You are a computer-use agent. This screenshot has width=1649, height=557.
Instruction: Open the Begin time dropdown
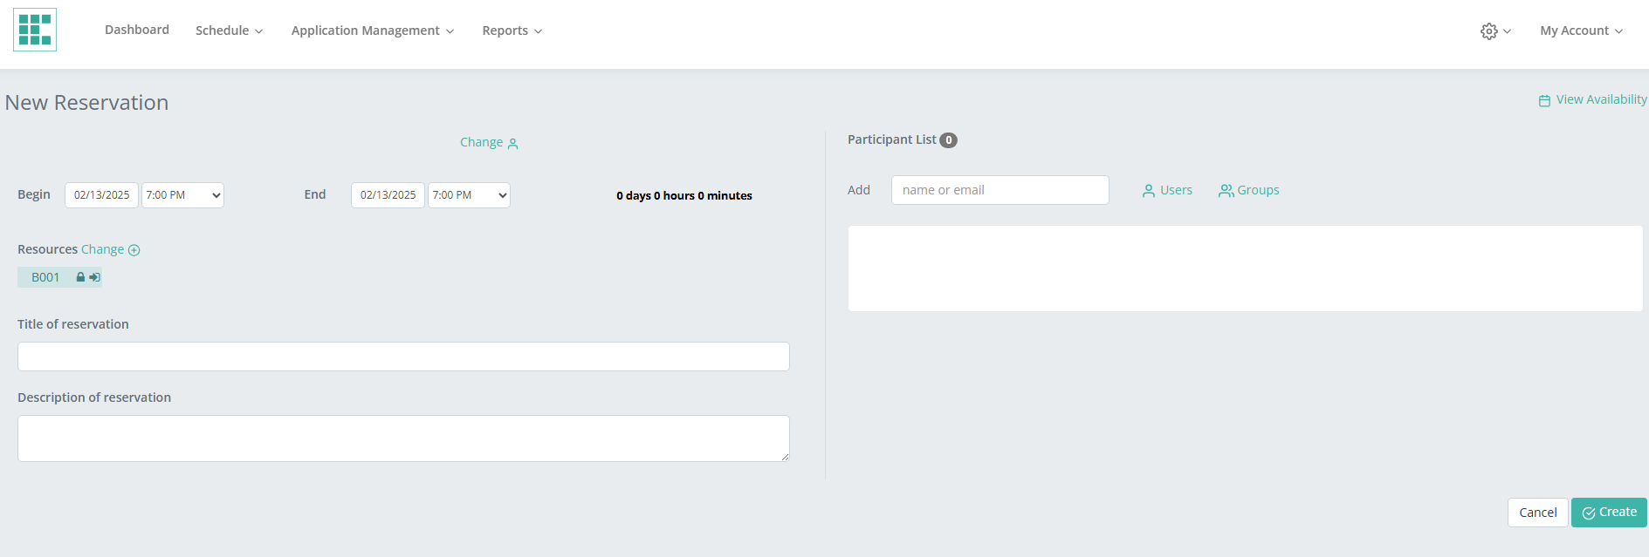(182, 195)
